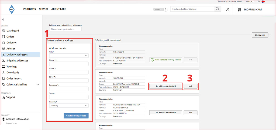This screenshot has height=130, width=276.
Task: Open Your logo in sidebar
Action: [12, 67]
